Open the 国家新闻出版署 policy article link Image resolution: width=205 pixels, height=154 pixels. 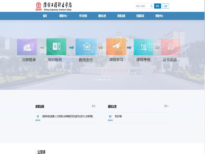(x=68, y=117)
